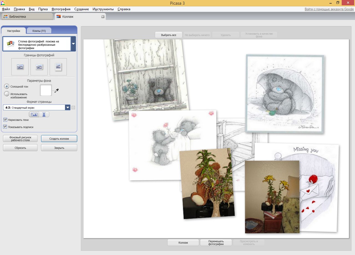This screenshot has height=255, width=355.
Task: Click the Сбросить button
Action: point(20,148)
